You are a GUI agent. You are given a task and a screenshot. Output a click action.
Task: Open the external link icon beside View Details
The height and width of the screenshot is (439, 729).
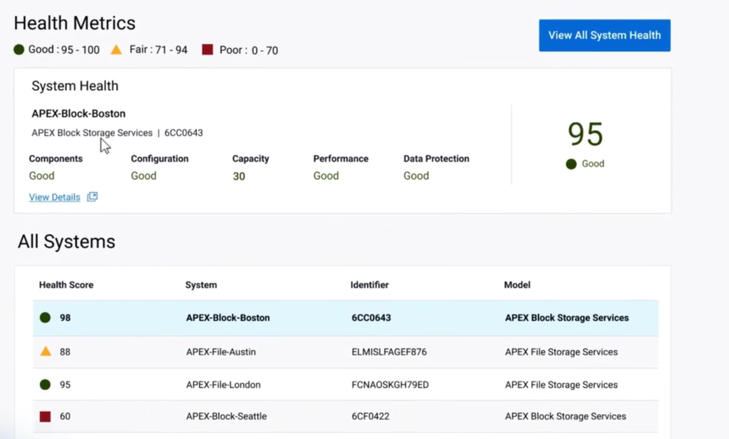[92, 196]
